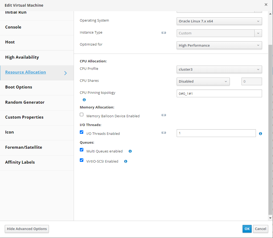This screenshot has width=273, height=238.
Task: Click chain icon beside Memory Balloon Device
Action: 164,115
